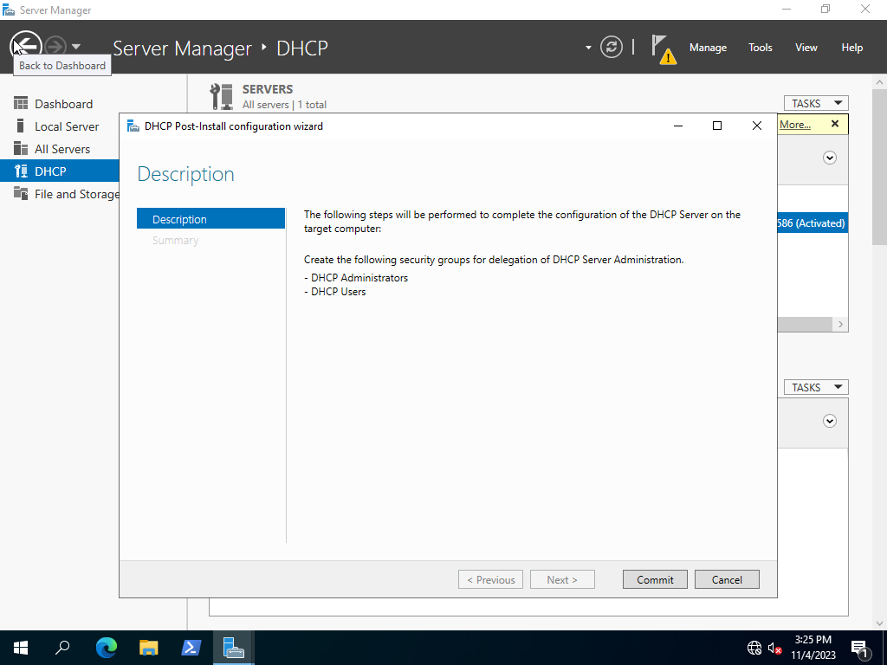
Task: Open taskbar Search
Action: (62, 648)
